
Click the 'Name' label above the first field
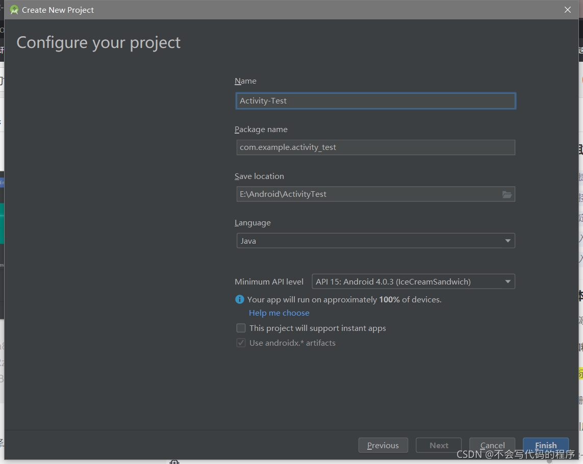[x=245, y=81]
